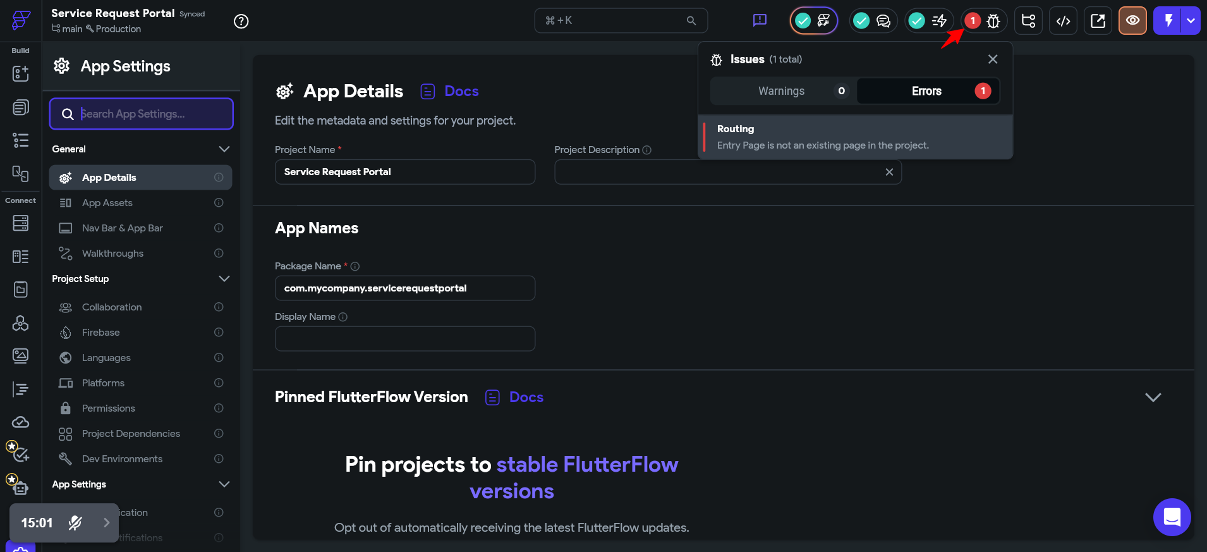Screen dimensions: 1207x552
Task: Click the info icon beside Display Name
Action: [343, 317]
